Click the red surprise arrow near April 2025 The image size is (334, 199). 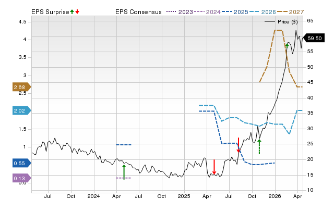click(214, 167)
